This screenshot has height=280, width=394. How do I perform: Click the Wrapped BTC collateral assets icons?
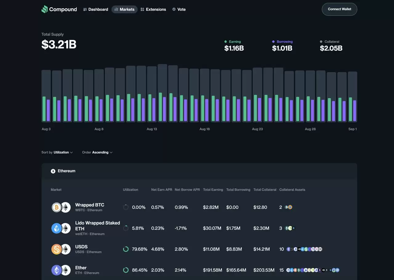(x=288, y=207)
